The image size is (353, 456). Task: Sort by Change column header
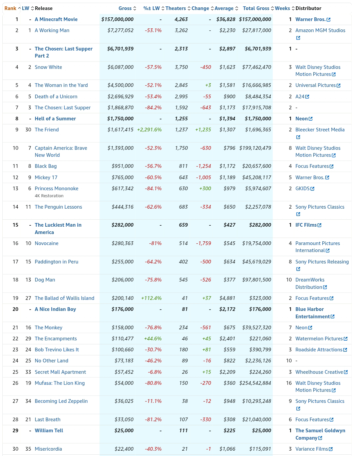(x=203, y=8)
